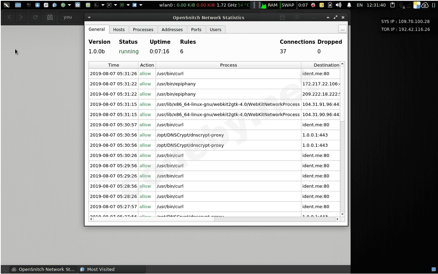Image resolution: width=438 pixels, height=274 pixels.
Task: Click the magnifier search icon in the top panel
Action: tap(46, 5)
